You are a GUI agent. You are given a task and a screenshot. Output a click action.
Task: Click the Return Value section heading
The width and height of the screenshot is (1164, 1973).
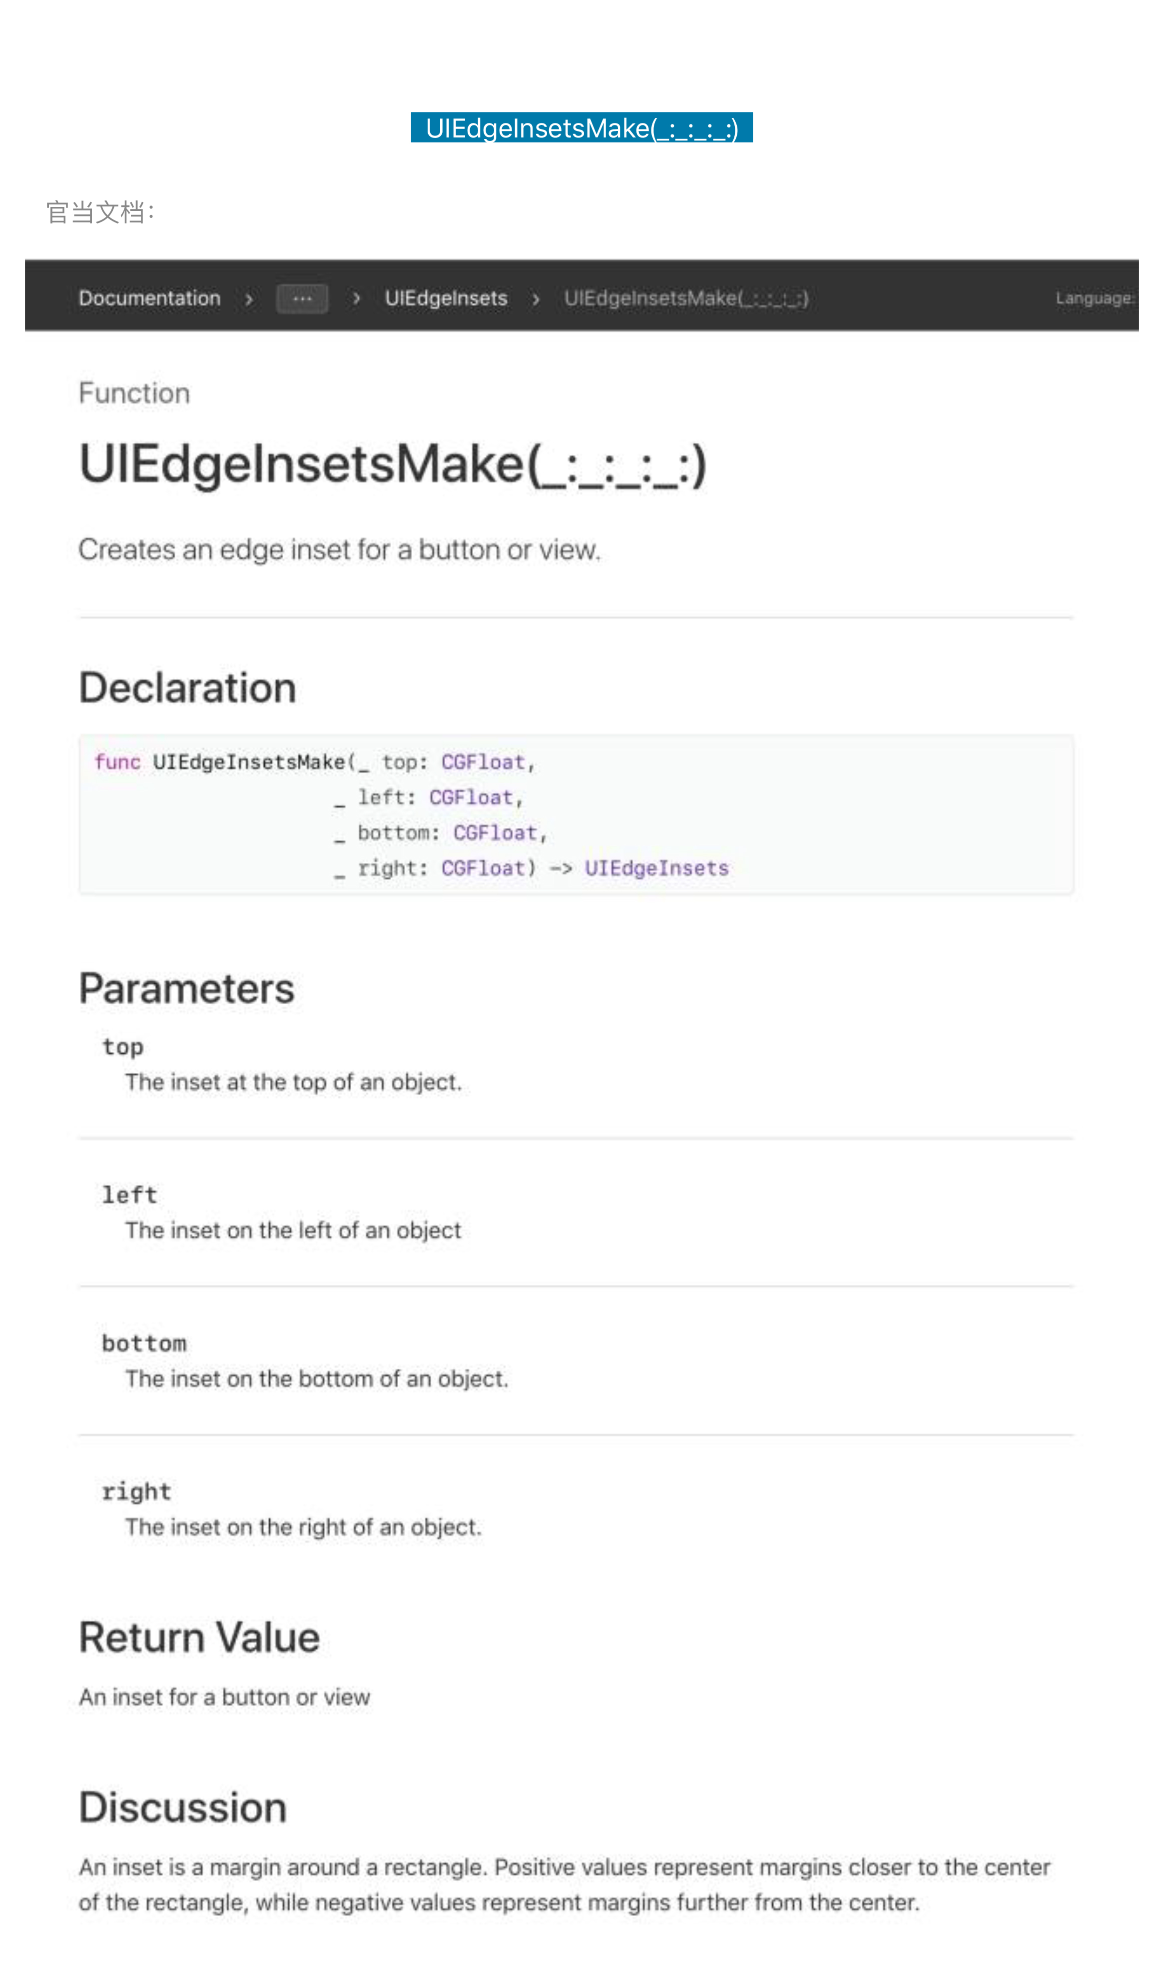199,1638
